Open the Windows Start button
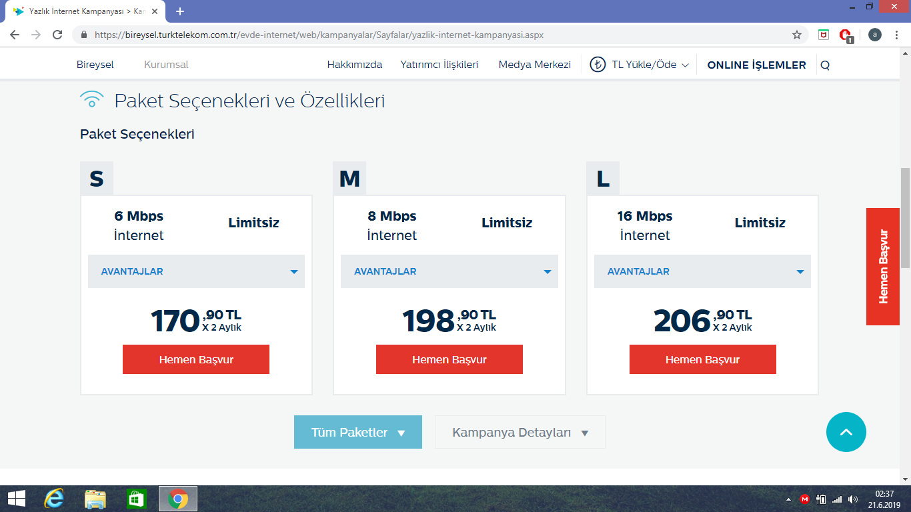This screenshot has height=512, width=911. click(x=16, y=498)
